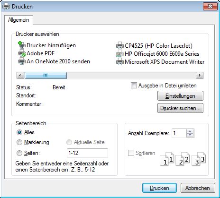Click the printer list right scroll arrow
This screenshot has width=220, height=198.
click(200, 75)
